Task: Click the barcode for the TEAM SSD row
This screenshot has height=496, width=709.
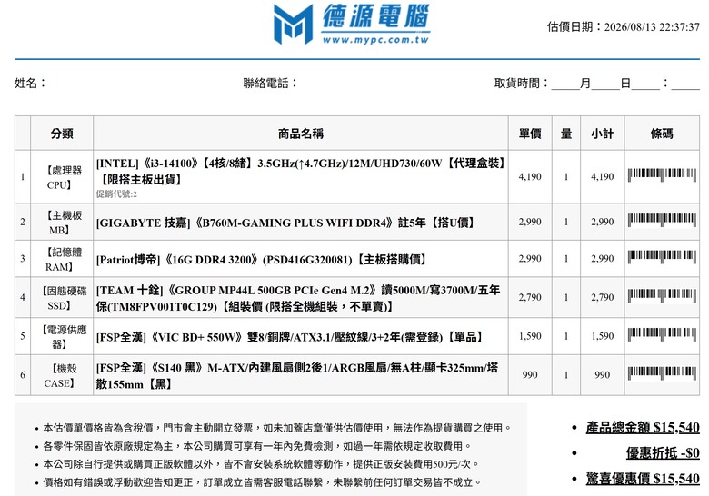Action: [662, 296]
